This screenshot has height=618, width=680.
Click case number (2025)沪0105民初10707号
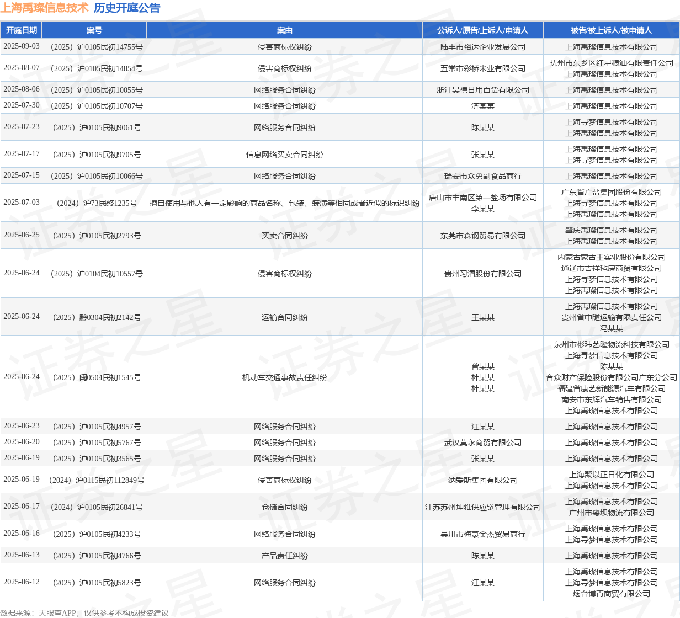(x=94, y=106)
